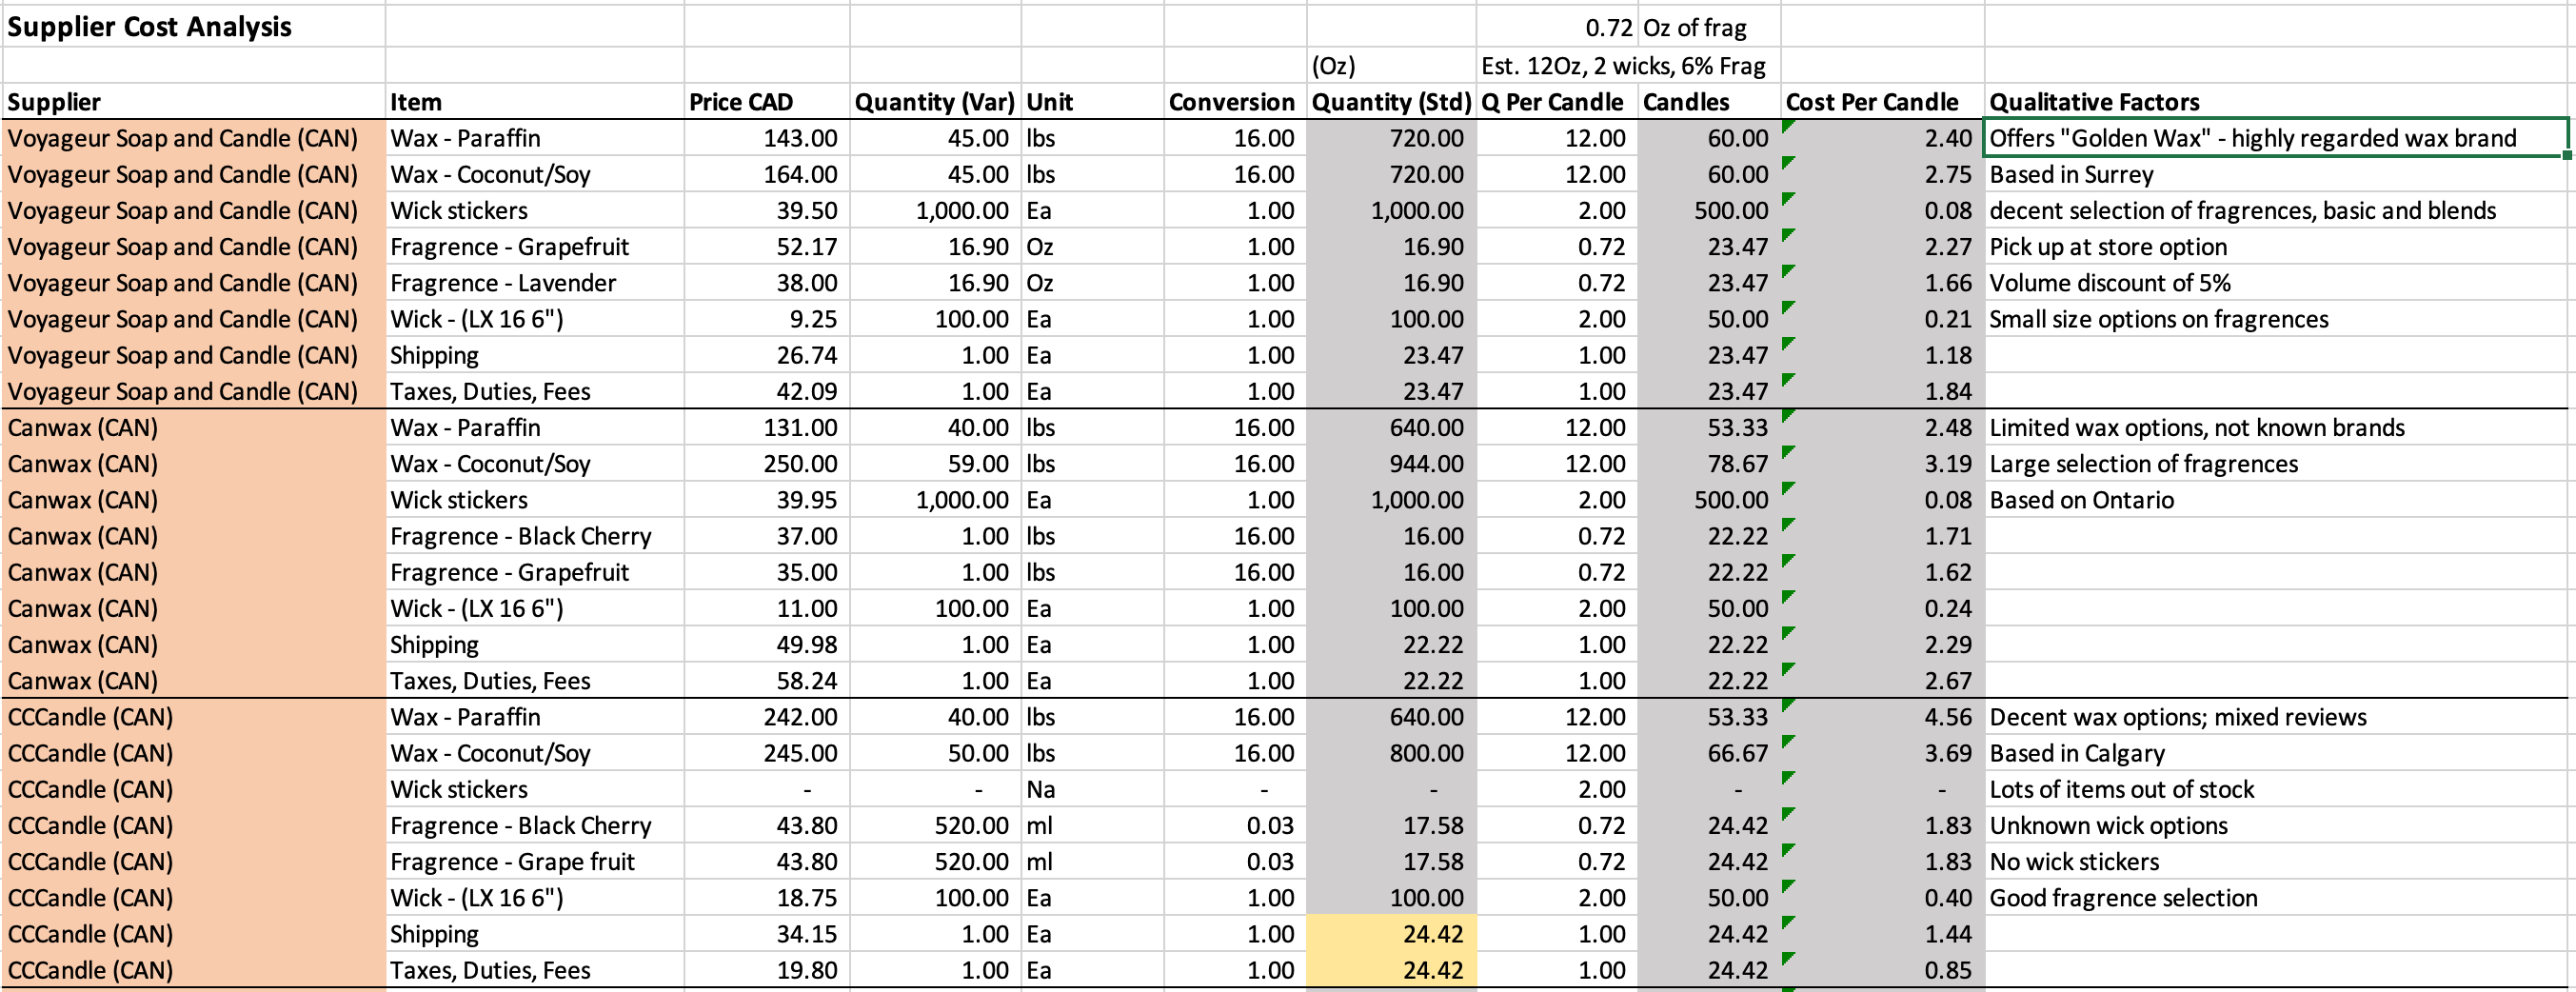Select 'decent selection of fragrences, basic and blends'

coord(2275,210)
